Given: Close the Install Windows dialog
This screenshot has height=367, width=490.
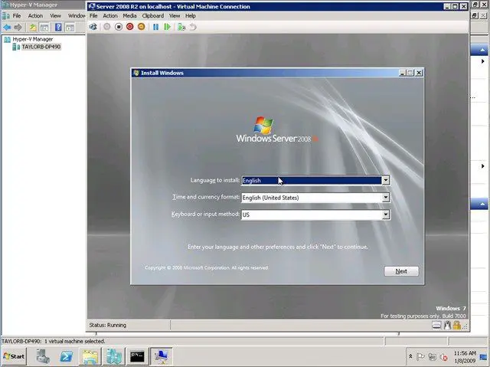Looking at the screenshot, I should (x=419, y=73).
